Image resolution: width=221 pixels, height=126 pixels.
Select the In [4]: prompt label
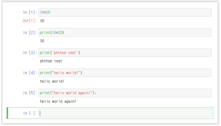[x=30, y=73]
